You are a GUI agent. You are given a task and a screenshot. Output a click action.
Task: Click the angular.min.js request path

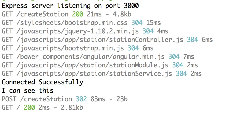click(x=83, y=56)
